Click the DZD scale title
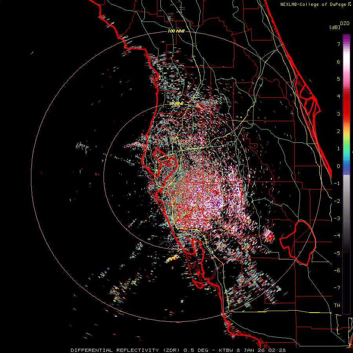Screen dimensions: 353x353 pos(345,24)
